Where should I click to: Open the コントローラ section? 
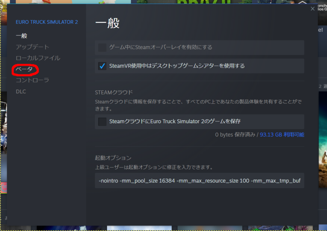coord(32,80)
